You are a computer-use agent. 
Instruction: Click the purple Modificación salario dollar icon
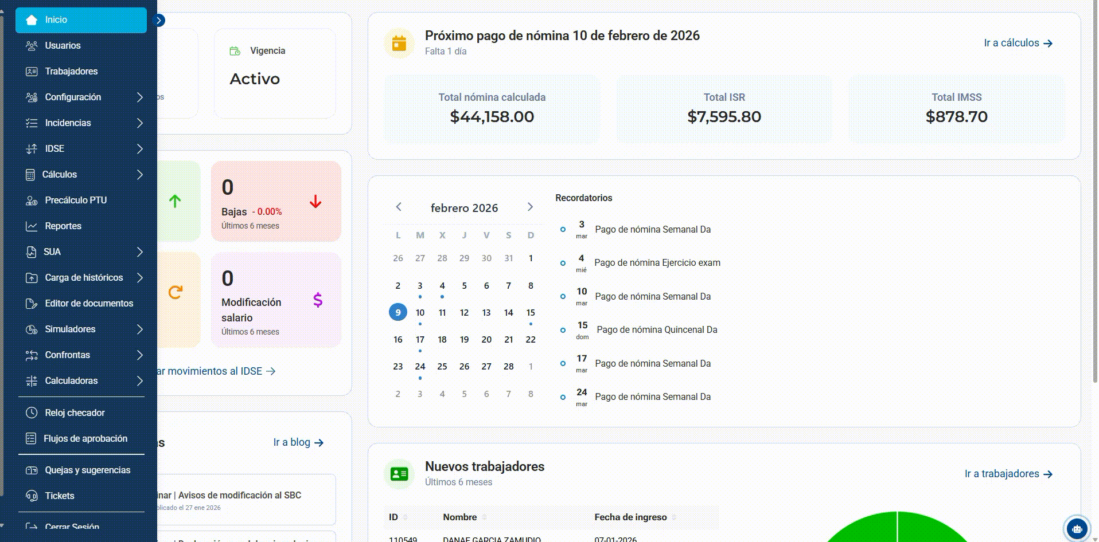(x=318, y=300)
